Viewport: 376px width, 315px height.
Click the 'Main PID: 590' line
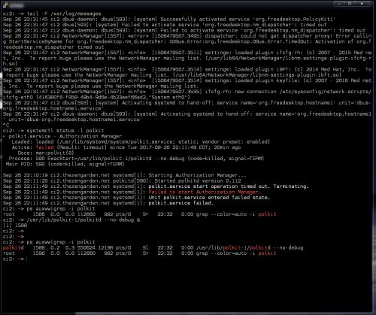tap(65, 164)
